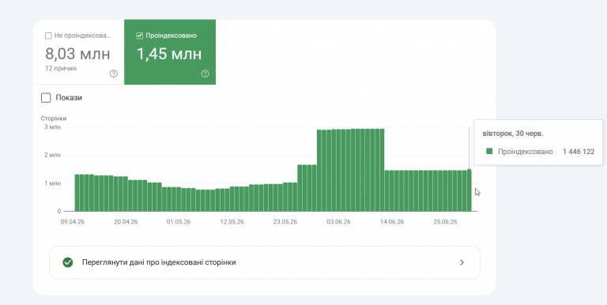Enable the 'Не проіндексовано' checkbox
607x305 pixels.
coord(48,36)
